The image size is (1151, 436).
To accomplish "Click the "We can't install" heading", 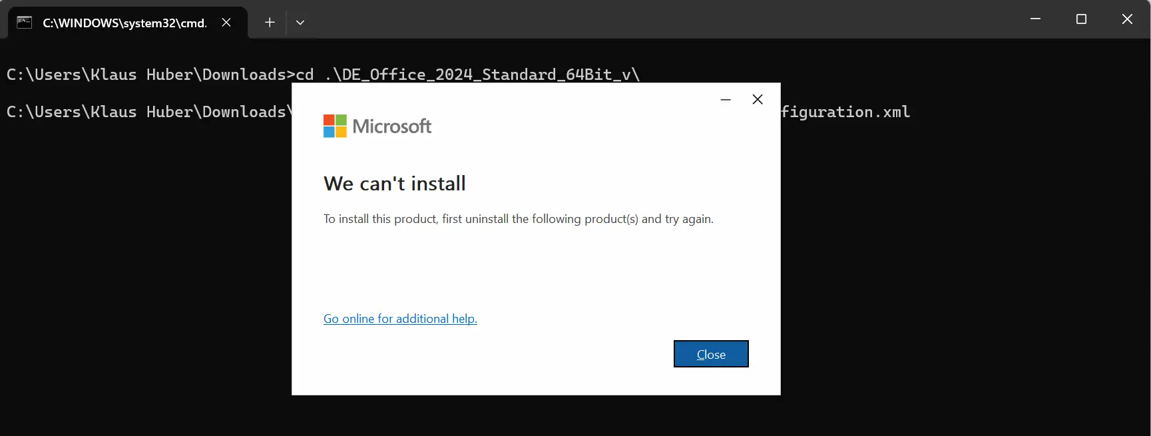I will point(395,184).
